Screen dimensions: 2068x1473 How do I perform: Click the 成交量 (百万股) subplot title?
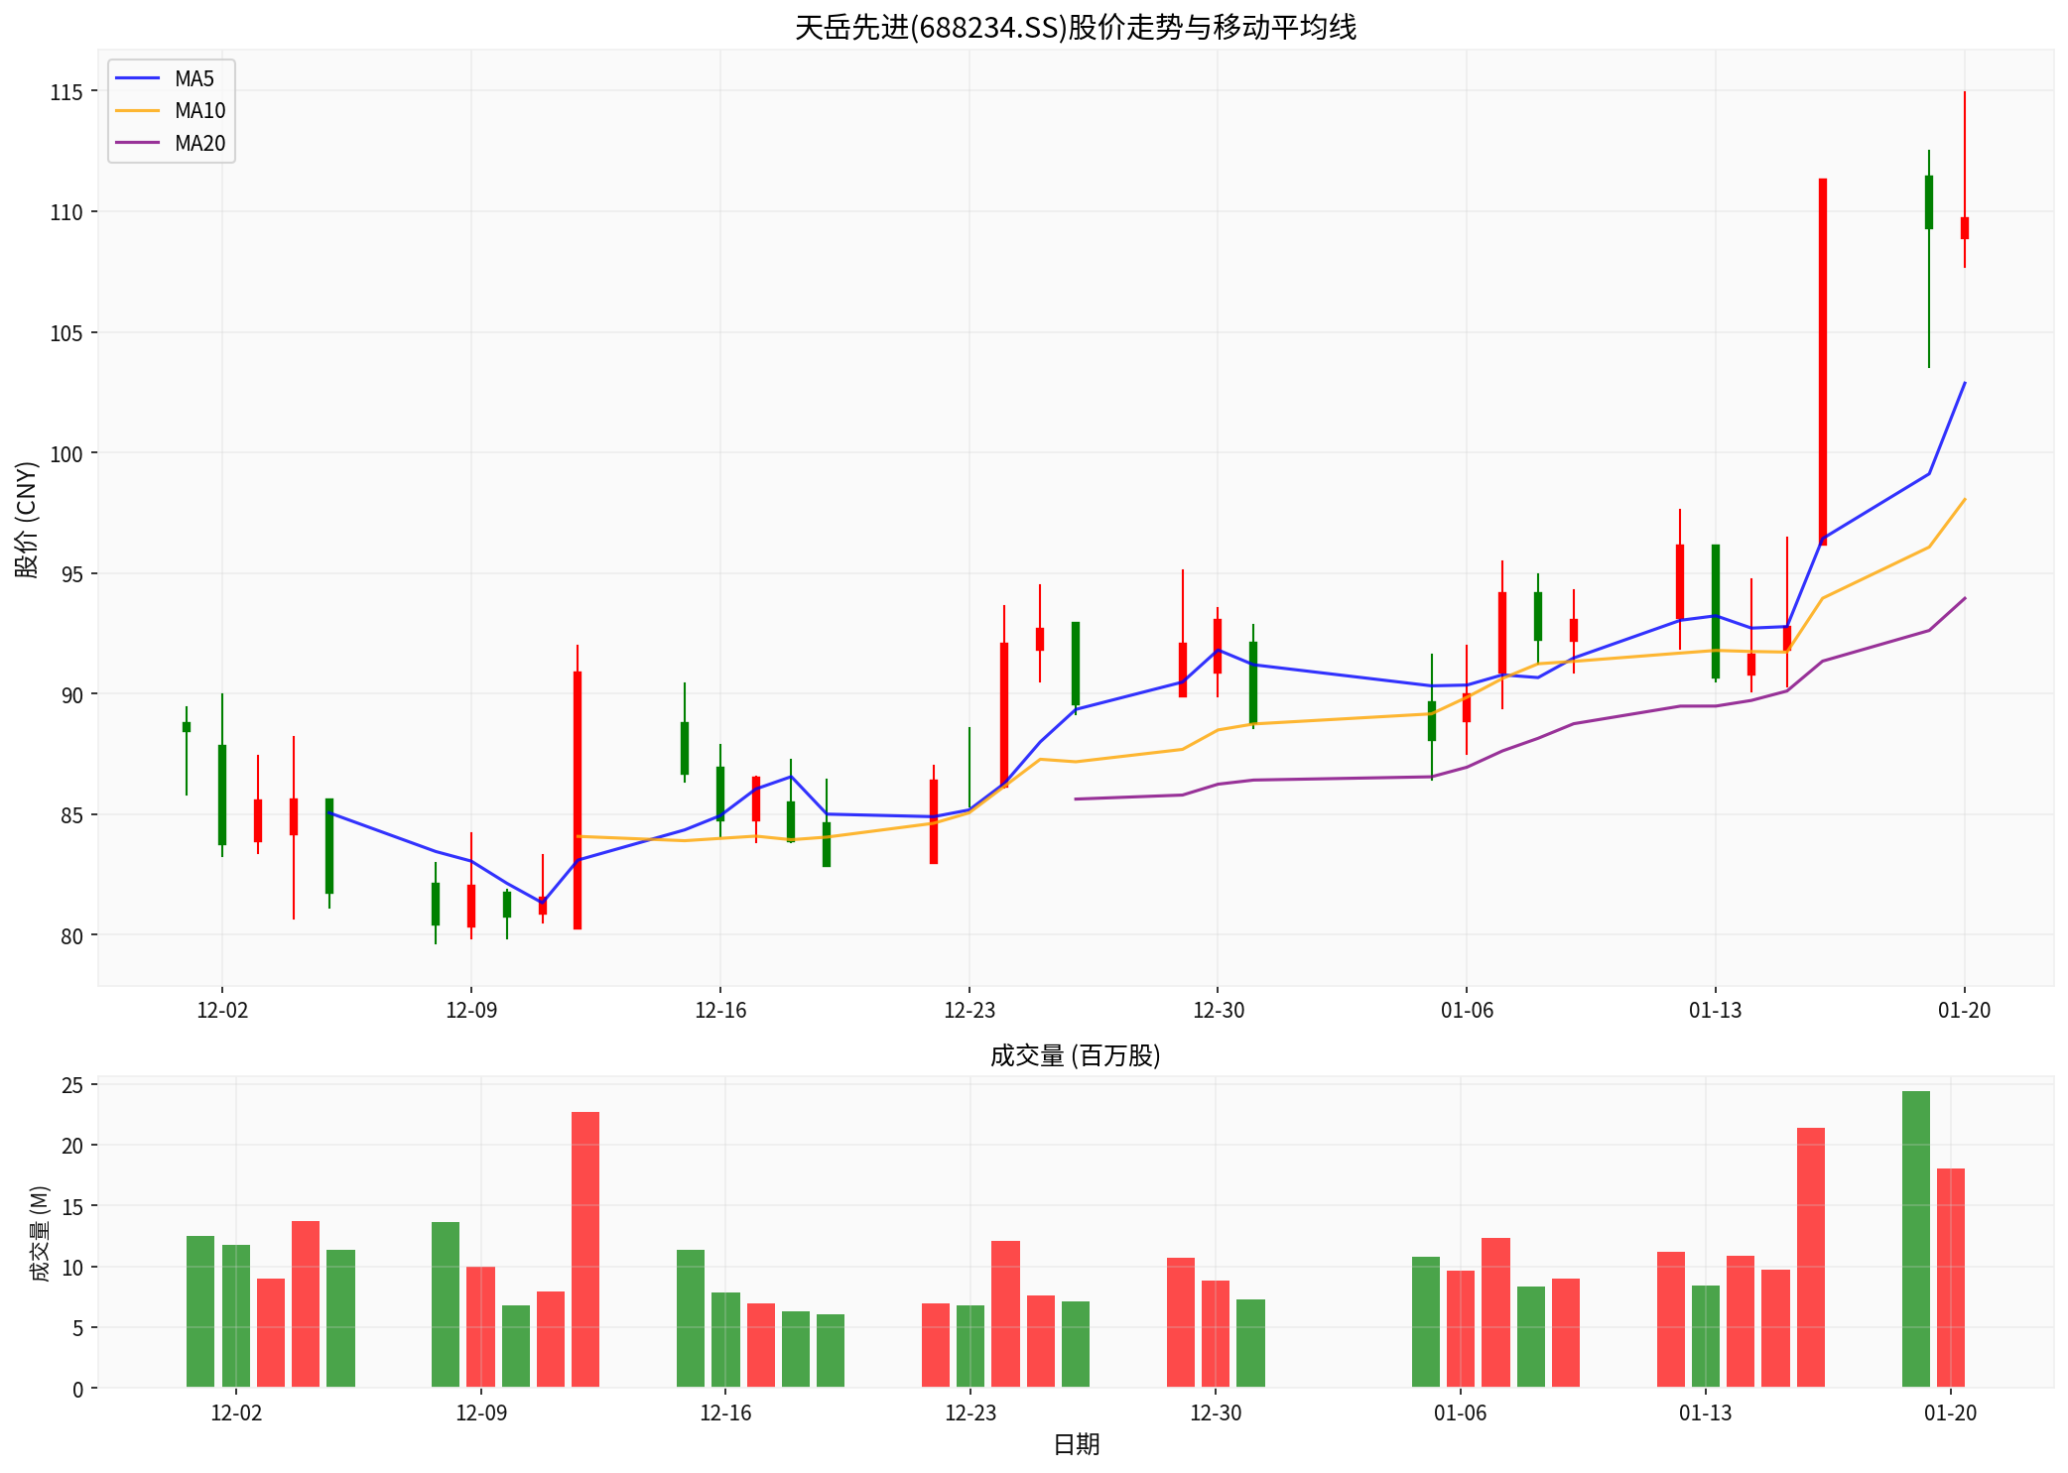pyautogui.click(x=1075, y=1055)
